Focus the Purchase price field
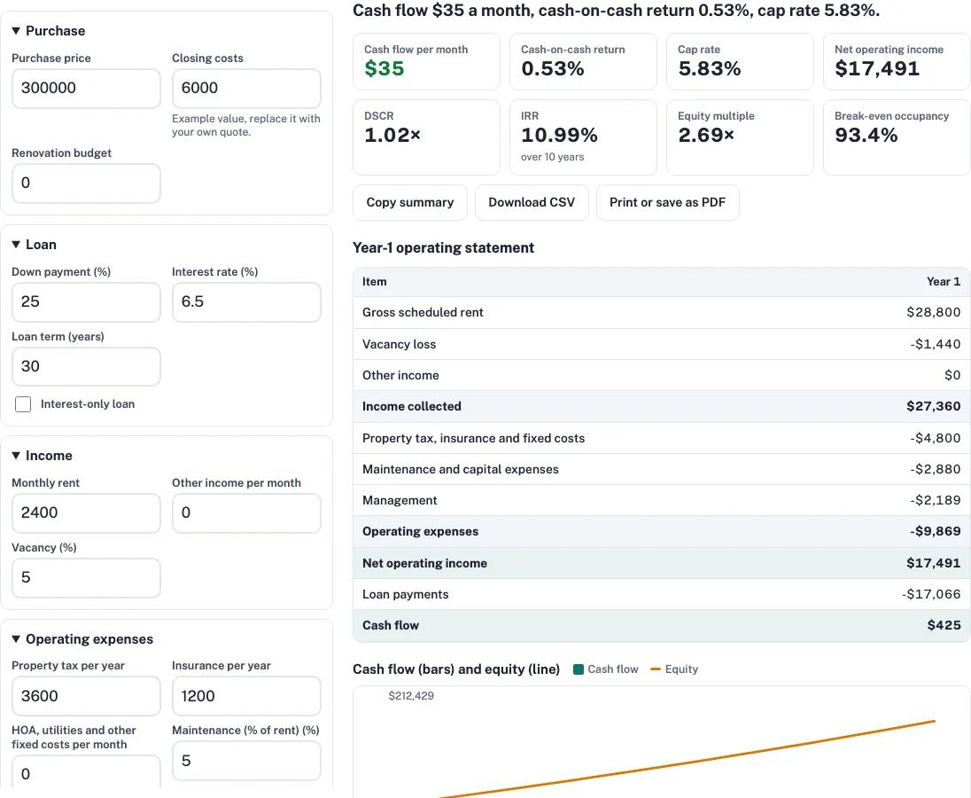The image size is (971, 798). point(86,88)
